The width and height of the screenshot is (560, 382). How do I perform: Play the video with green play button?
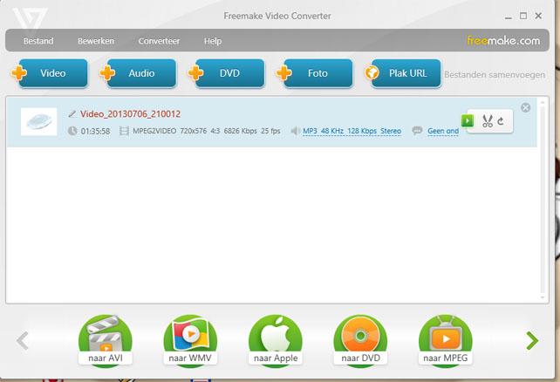pyautogui.click(x=468, y=121)
